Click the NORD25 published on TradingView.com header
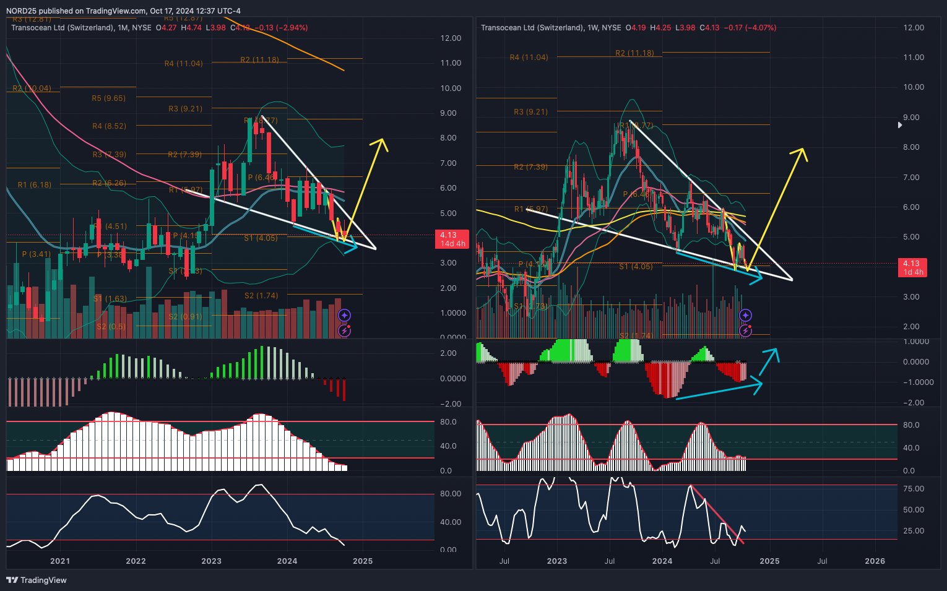947x591 pixels. (123, 11)
